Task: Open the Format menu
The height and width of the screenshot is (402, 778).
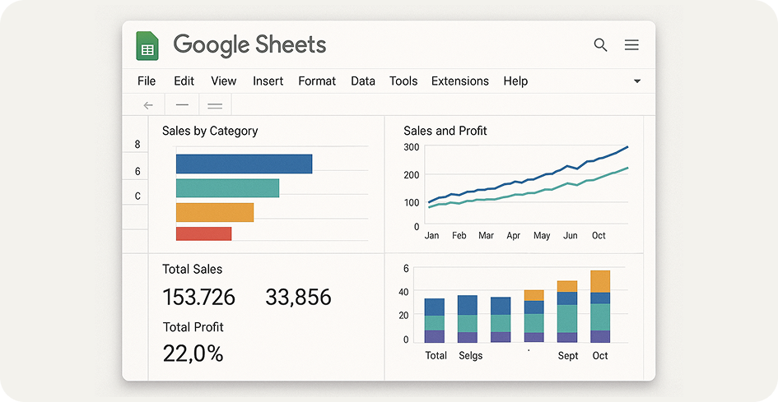Action: point(317,81)
